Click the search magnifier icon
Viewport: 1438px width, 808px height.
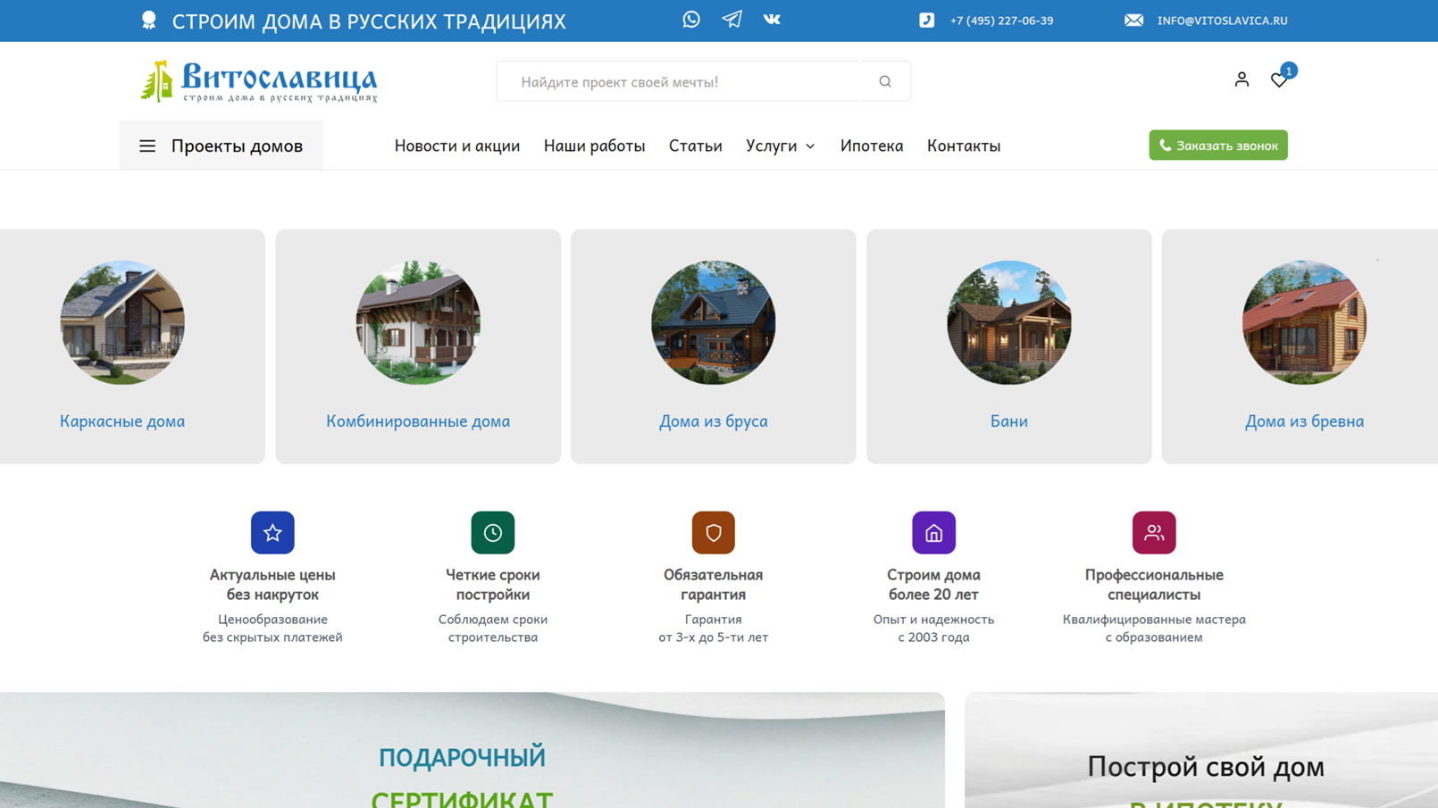[885, 81]
